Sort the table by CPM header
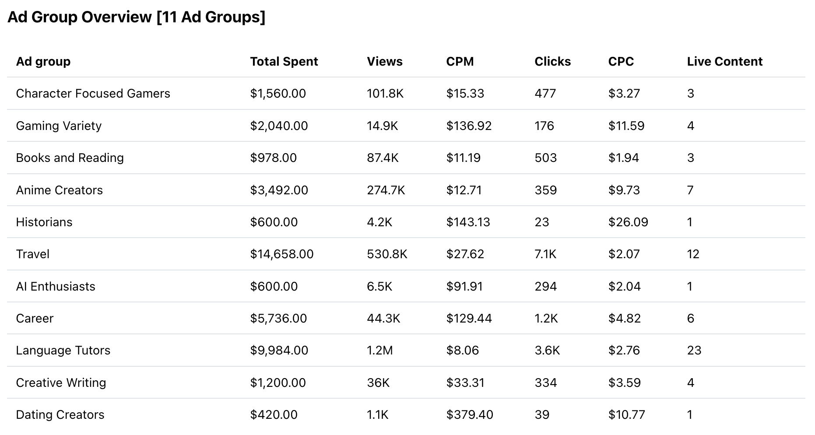Screen dimensions: 815x435 [460, 62]
